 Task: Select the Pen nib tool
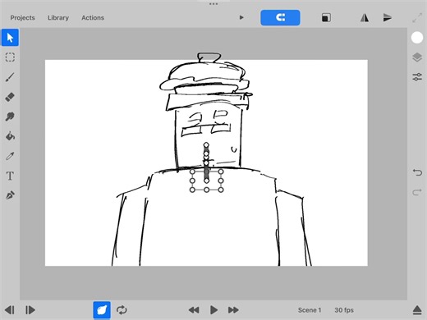pos(10,195)
